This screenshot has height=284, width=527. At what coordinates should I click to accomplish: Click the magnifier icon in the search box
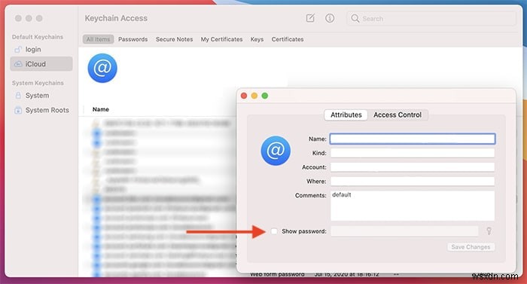tap(355, 18)
